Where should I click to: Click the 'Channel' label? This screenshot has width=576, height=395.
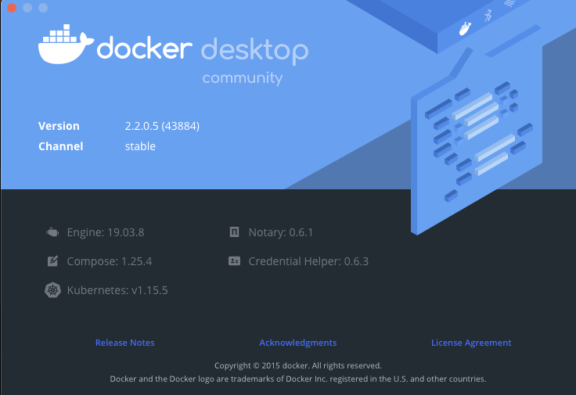60,146
